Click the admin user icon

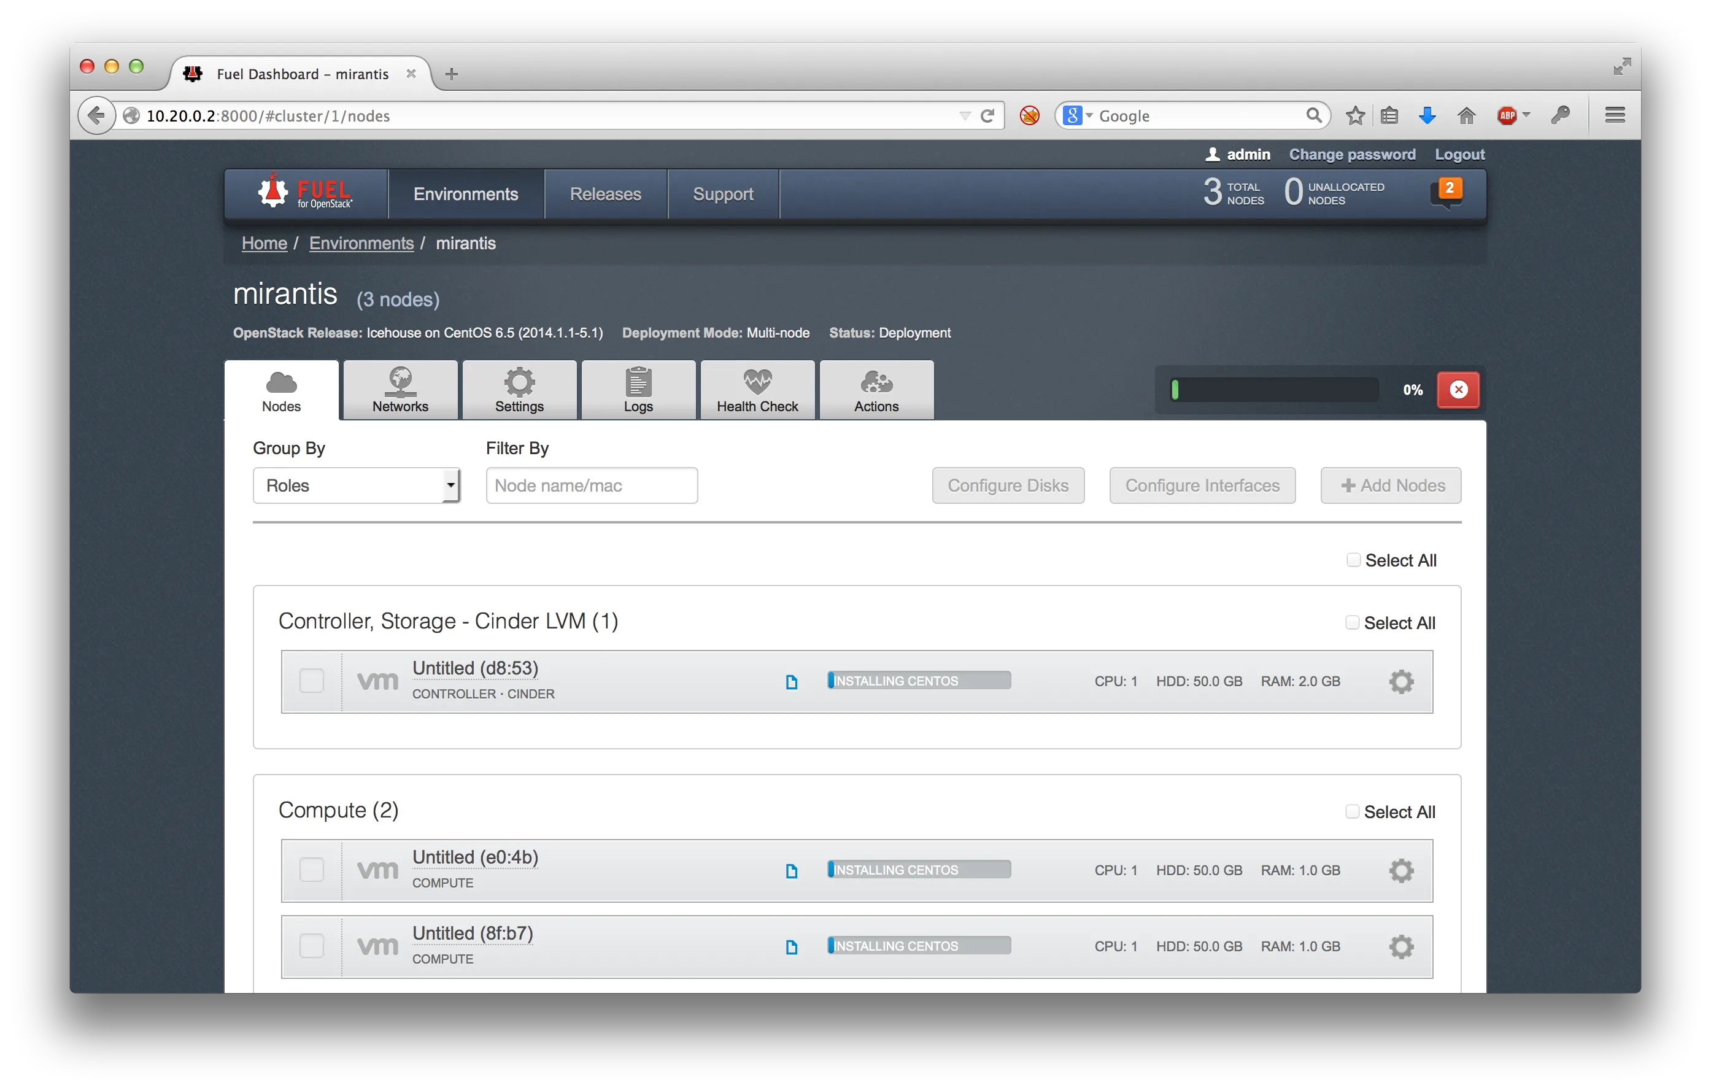tap(1213, 154)
